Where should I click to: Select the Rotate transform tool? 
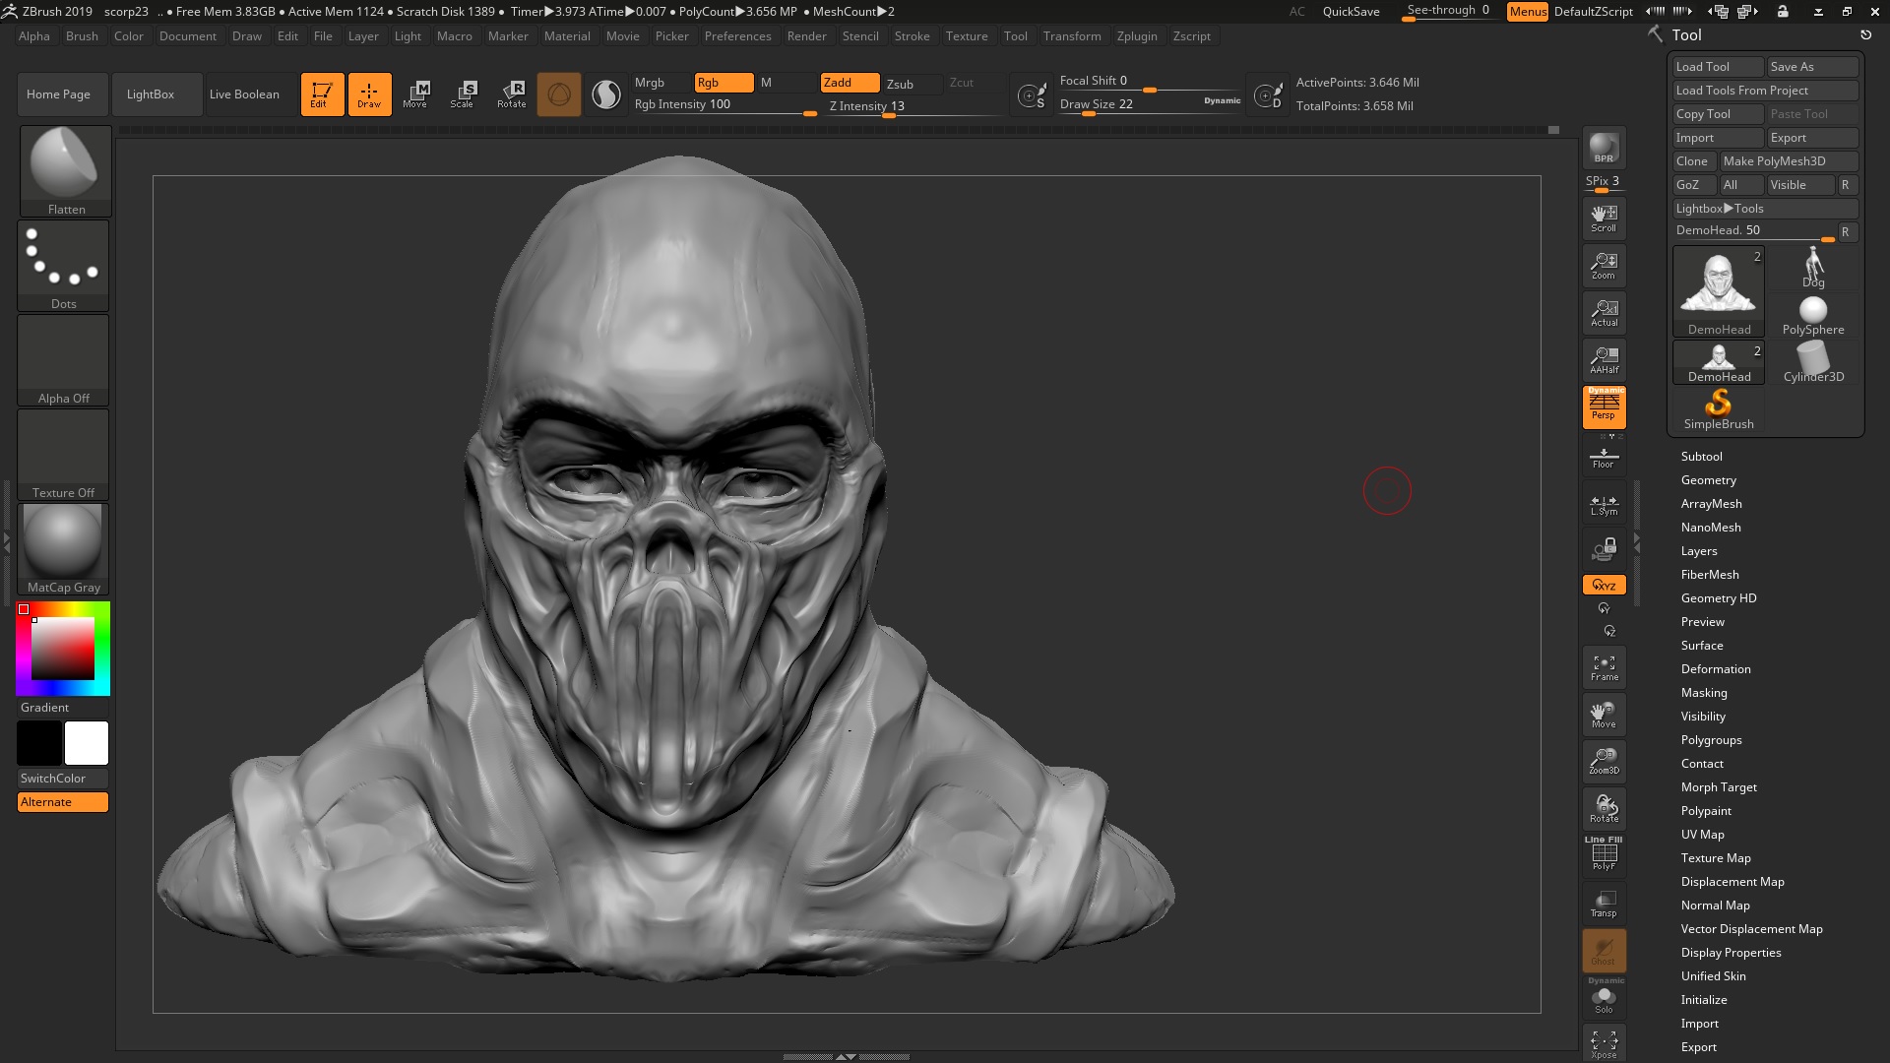[x=511, y=94]
